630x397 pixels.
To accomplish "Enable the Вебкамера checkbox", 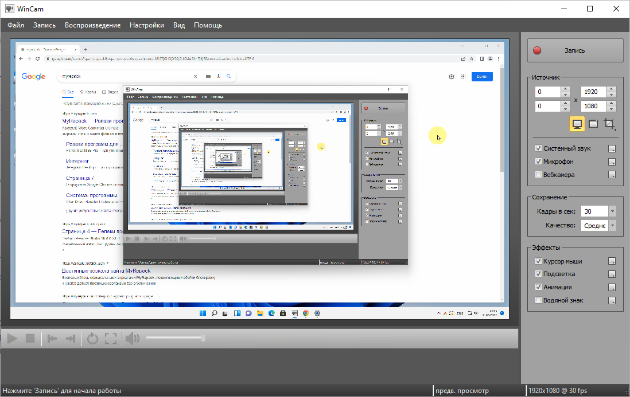I will [538, 175].
